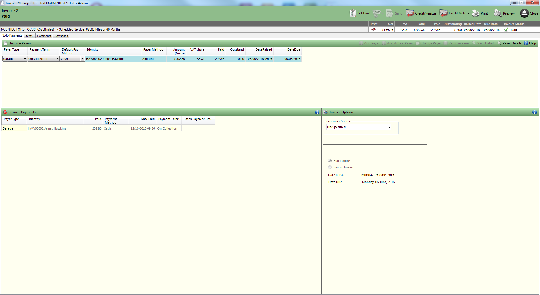Open the Cash default pay method dropdown
This screenshot has height=295, width=540.
point(82,59)
